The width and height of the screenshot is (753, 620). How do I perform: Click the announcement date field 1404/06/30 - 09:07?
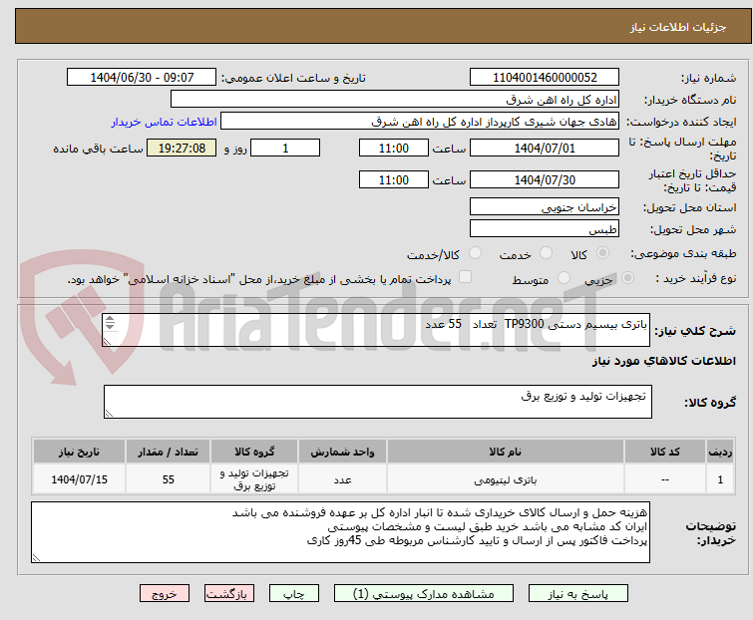[142, 78]
